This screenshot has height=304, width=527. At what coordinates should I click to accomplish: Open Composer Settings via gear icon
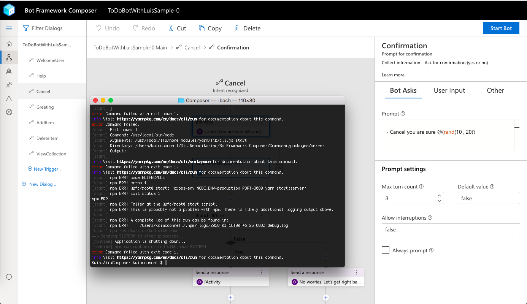tap(9, 112)
